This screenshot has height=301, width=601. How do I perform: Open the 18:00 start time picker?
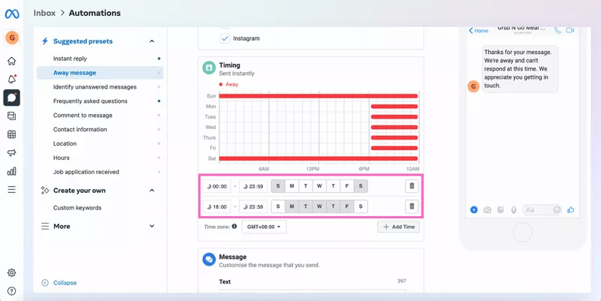coord(216,206)
